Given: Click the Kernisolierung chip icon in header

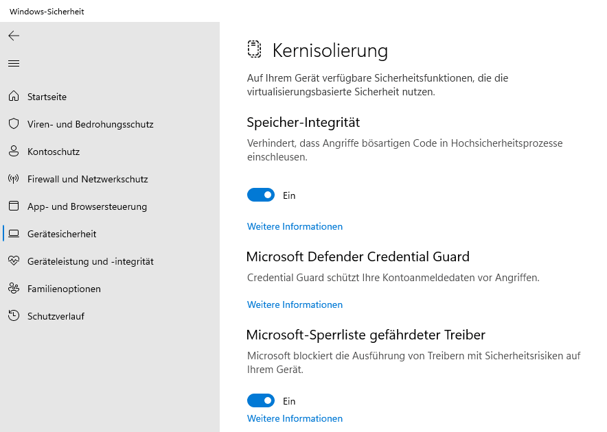Looking at the screenshot, I should (x=255, y=49).
